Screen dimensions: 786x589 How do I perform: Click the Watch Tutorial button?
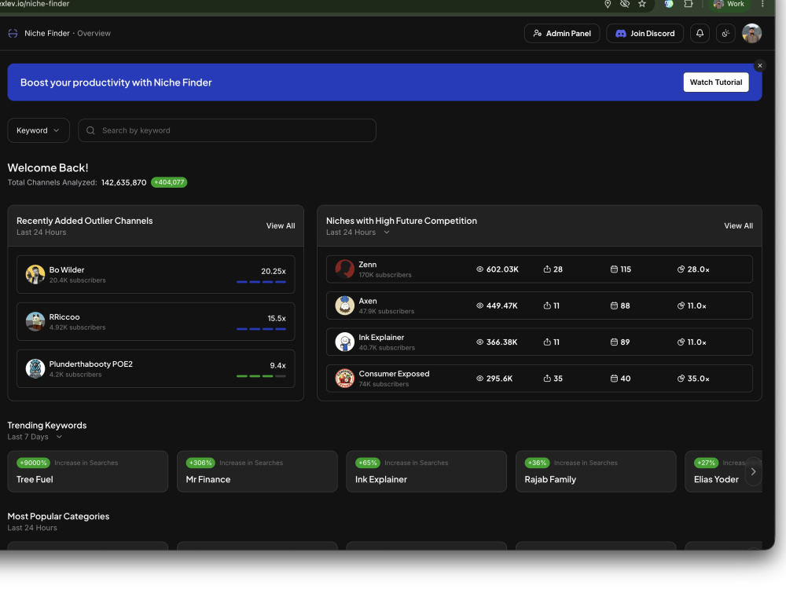click(716, 82)
